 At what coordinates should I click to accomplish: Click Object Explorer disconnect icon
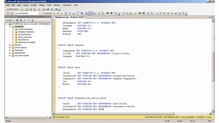(x=21, y=20)
